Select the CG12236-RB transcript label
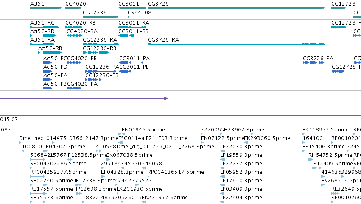This screenshot has height=204, width=361. coord(99,48)
